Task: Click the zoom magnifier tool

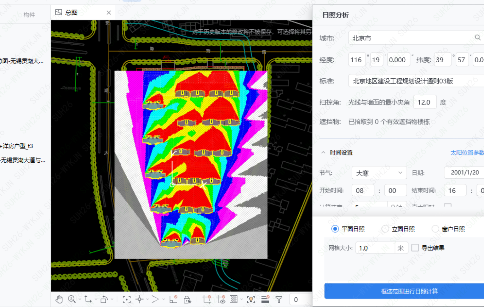Action: [x=72, y=299]
